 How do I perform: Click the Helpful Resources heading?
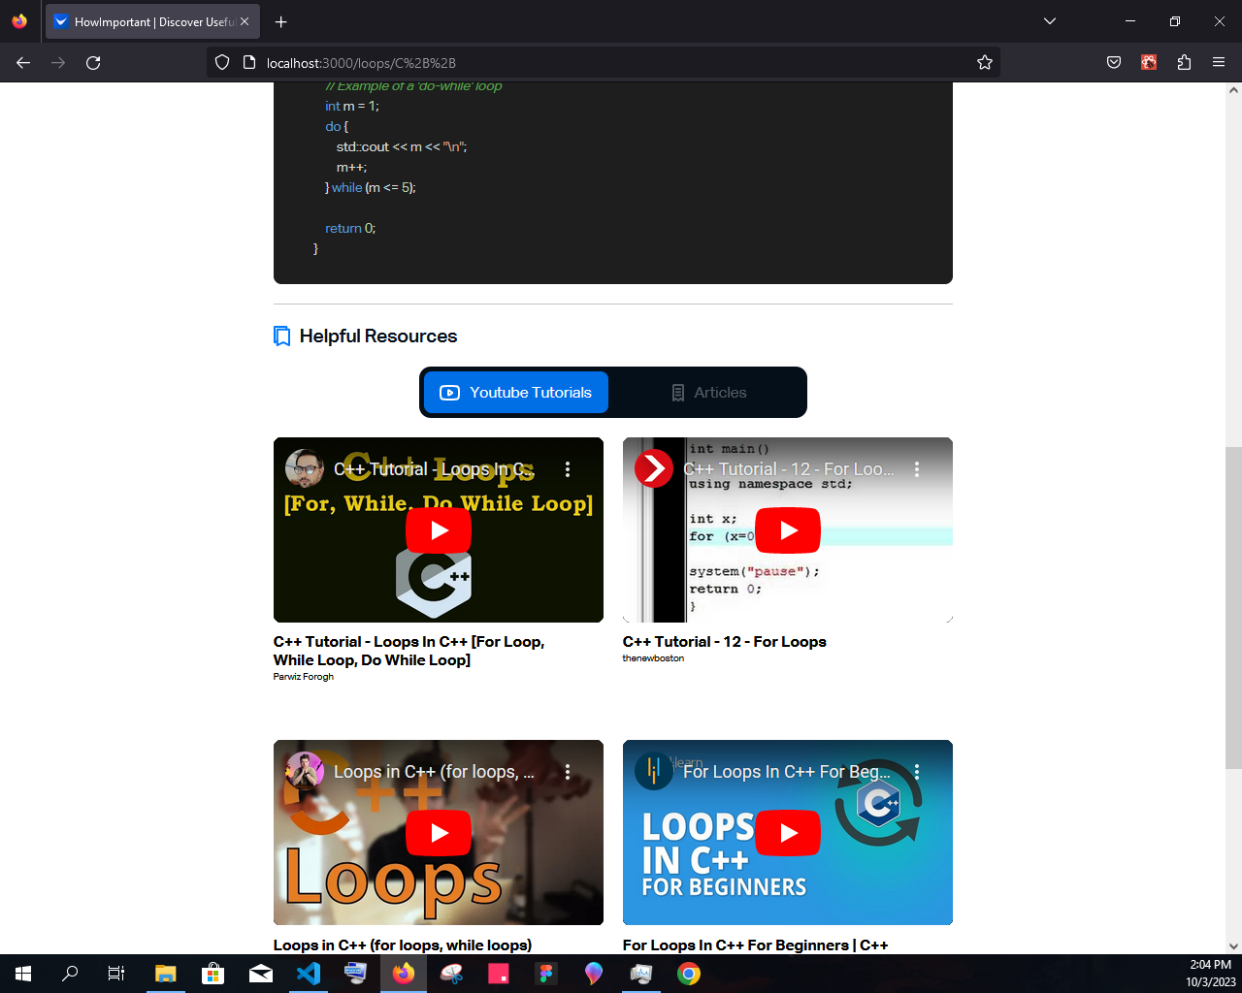point(378,336)
